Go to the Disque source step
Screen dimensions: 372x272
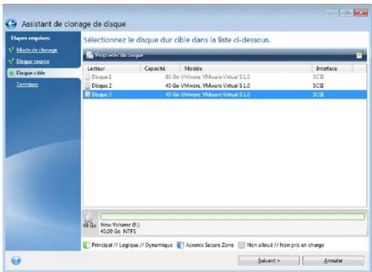pyautogui.click(x=33, y=62)
